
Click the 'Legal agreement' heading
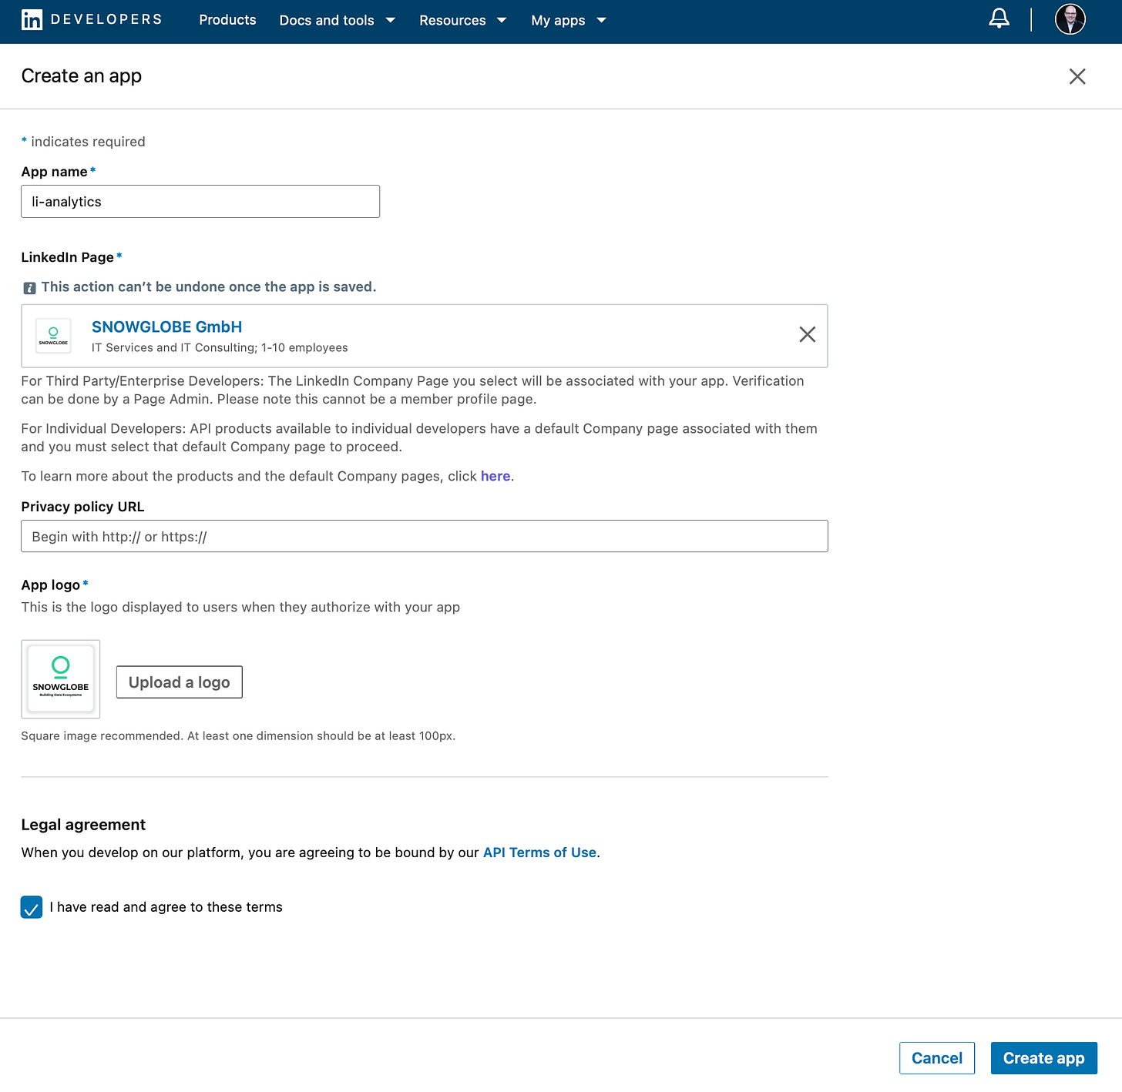click(x=83, y=825)
